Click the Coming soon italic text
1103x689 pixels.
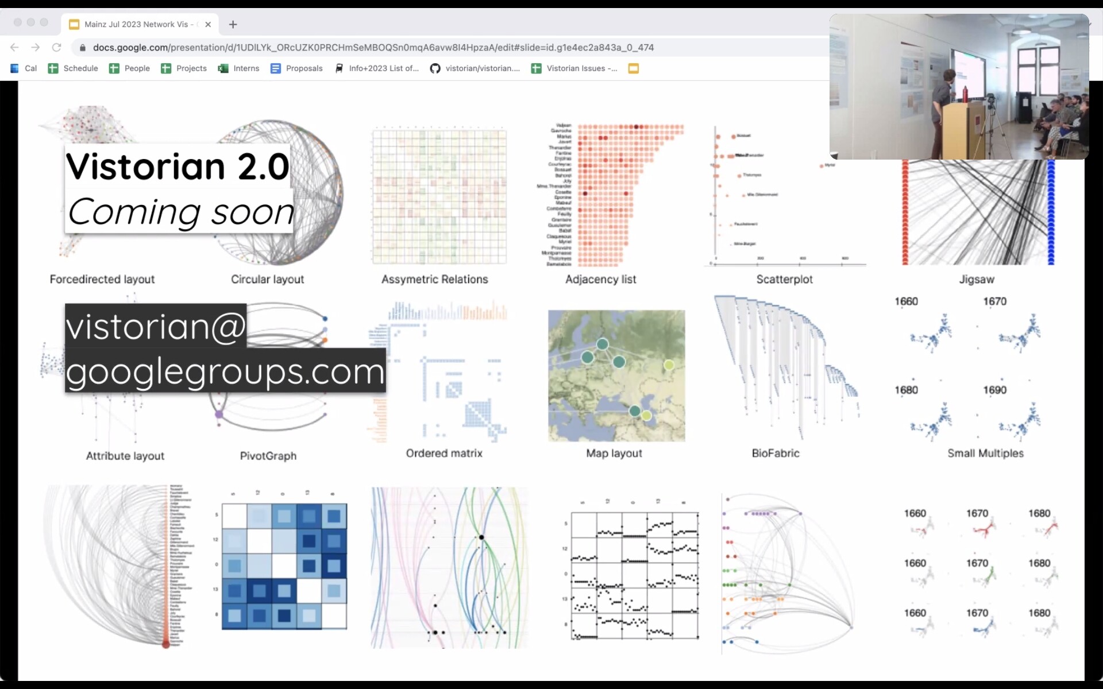click(x=180, y=211)
